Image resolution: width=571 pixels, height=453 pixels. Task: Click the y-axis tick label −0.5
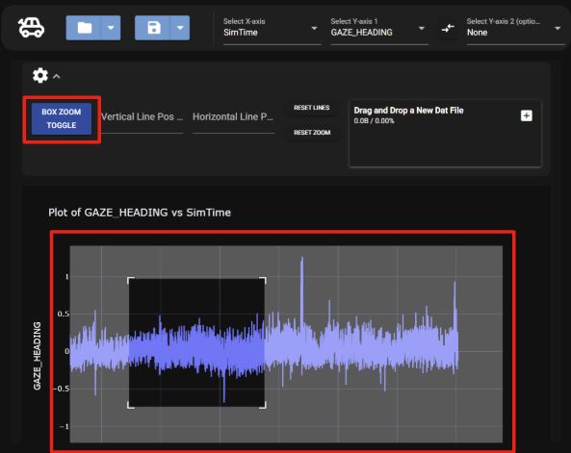61,389
